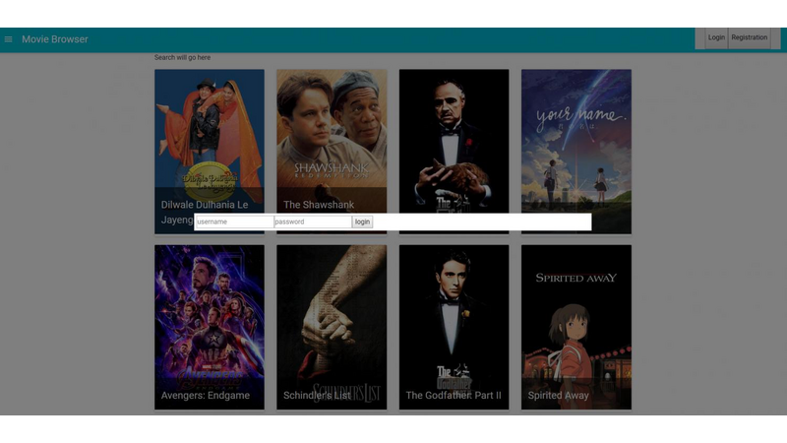
Task: Open The Godfather: Part II card
Action: [454, 327]
